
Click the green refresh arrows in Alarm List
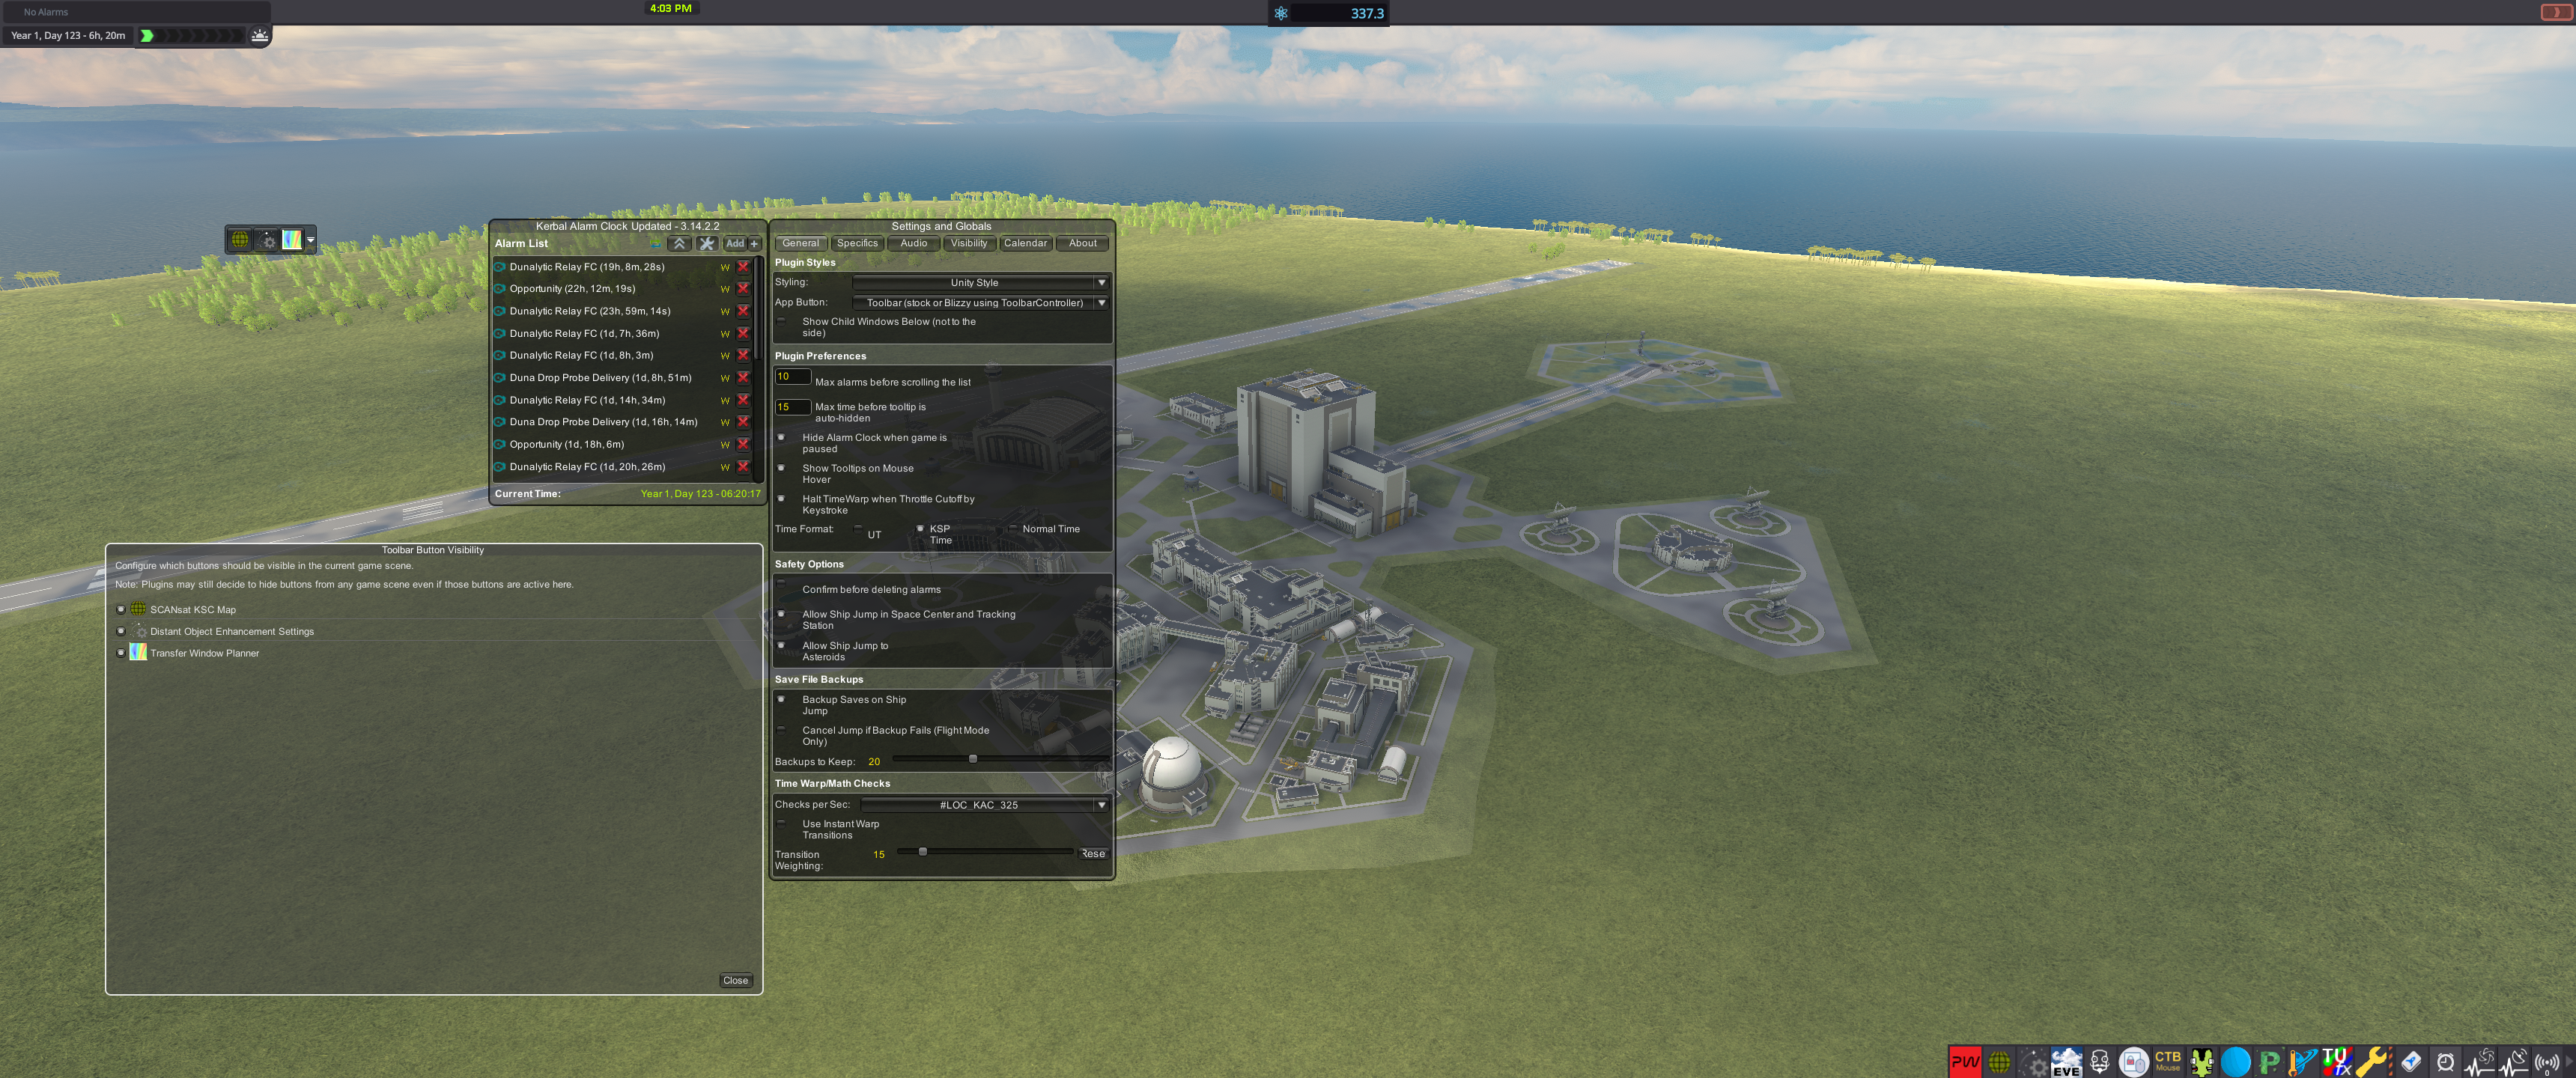click(656, 243)
